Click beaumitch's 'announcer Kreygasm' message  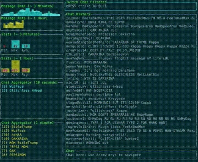point(95,99)
